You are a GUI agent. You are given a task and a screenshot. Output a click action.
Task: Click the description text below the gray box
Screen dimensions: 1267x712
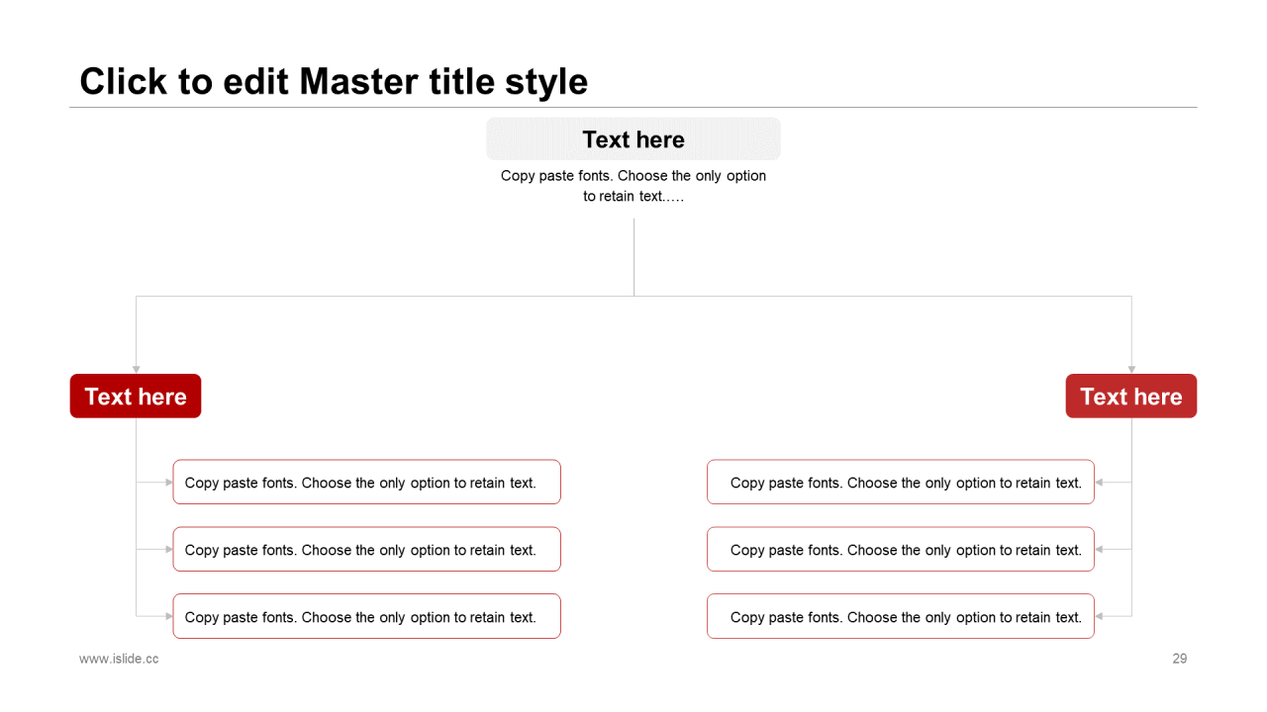pyautogui.click(x=633, y=186)
